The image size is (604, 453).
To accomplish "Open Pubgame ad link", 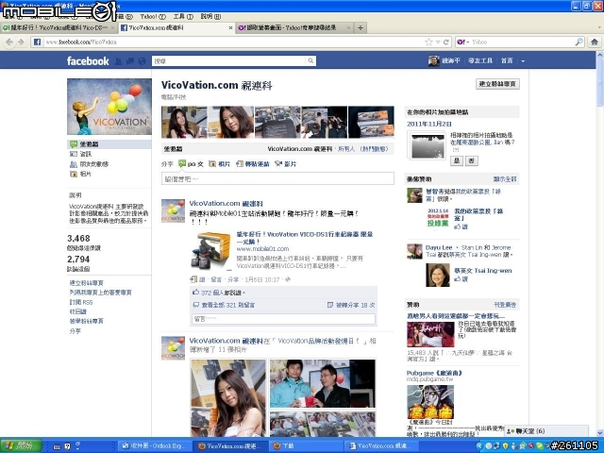I will 434,374.
